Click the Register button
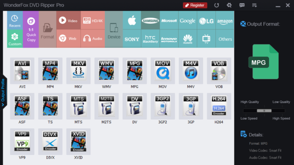Viewport: 294px width, 165px height. [195, 5]
